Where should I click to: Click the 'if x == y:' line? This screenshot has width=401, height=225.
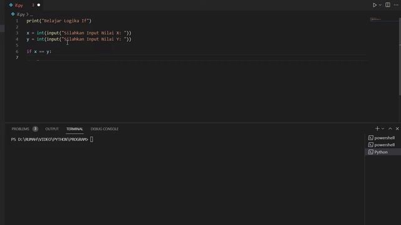[x=39, y=51]
